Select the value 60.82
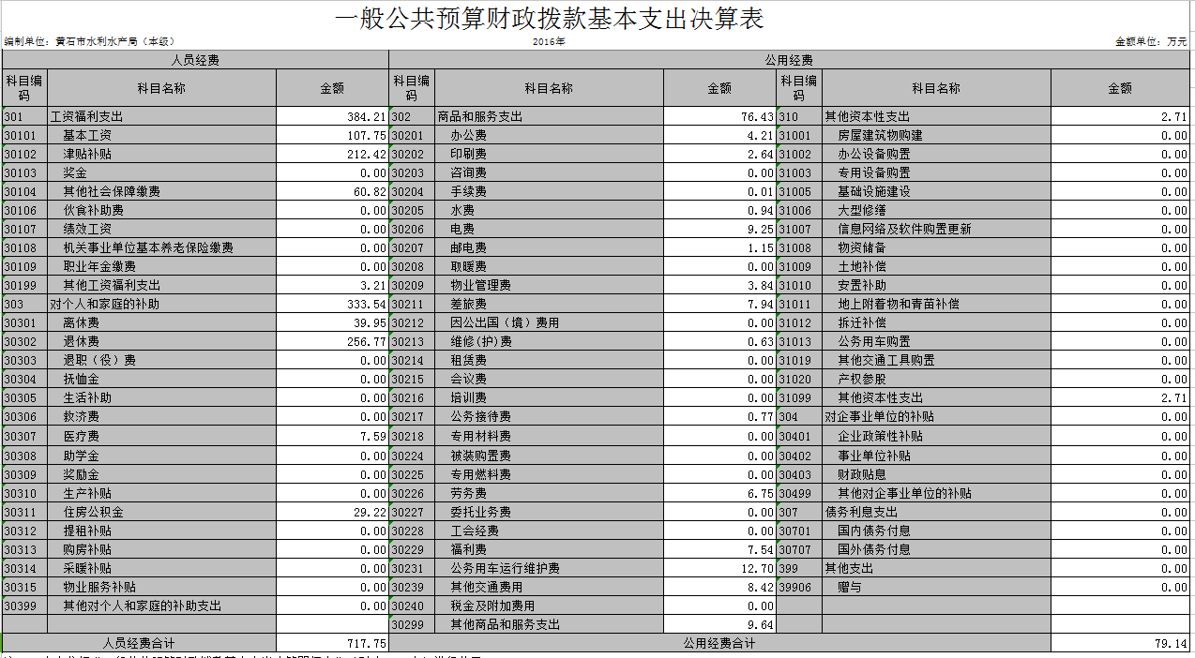This screenshot has height=658, width=1195. coord(332,192)
